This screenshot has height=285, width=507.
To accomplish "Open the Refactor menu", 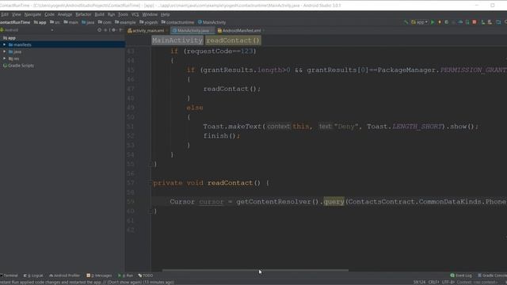I will (x=83, y=14).
